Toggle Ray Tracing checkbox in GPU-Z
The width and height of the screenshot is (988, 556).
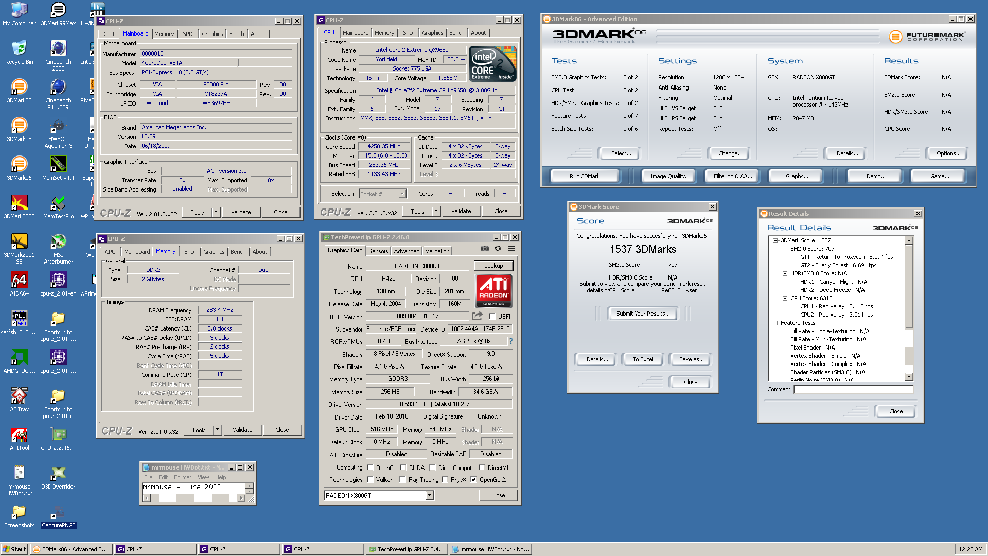click(402, 480)
